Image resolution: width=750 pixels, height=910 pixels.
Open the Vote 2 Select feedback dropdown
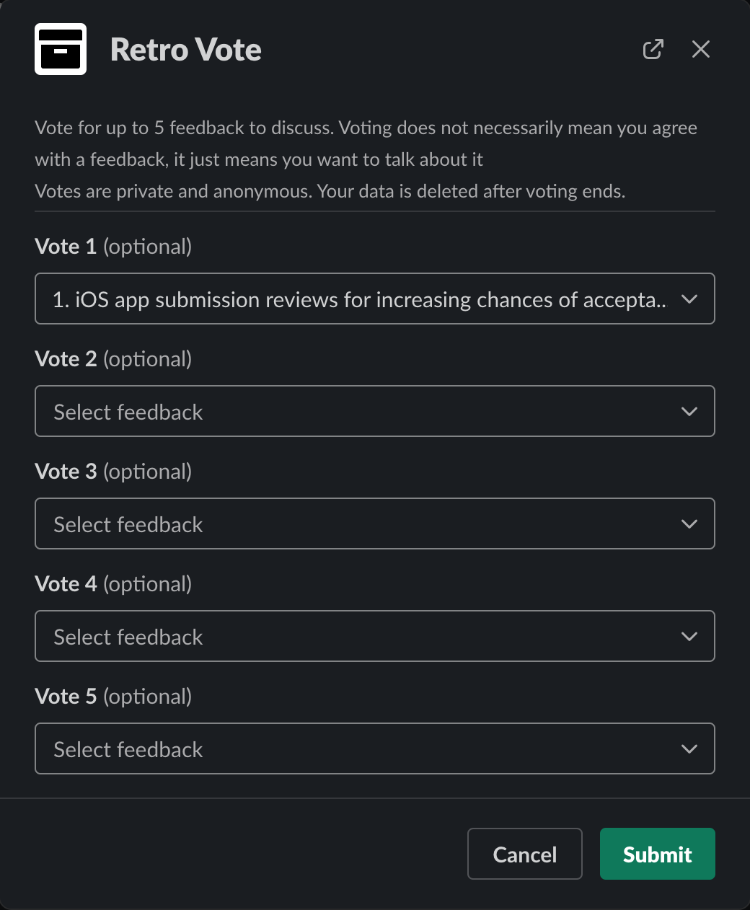tap(359, 411)
